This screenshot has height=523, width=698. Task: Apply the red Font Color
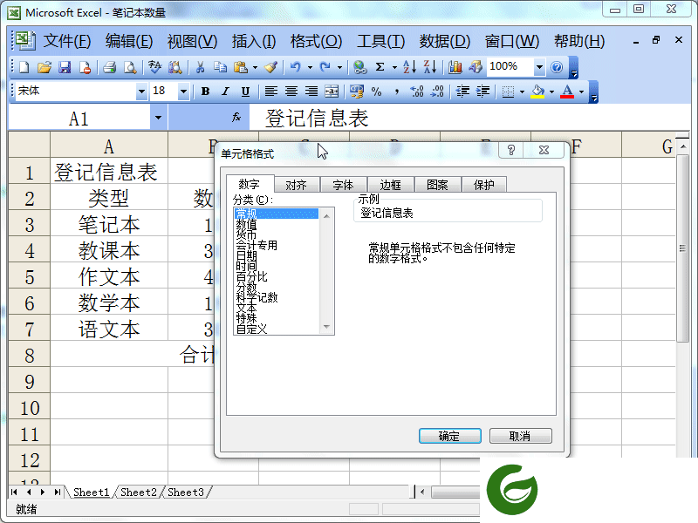pos(567,92)
